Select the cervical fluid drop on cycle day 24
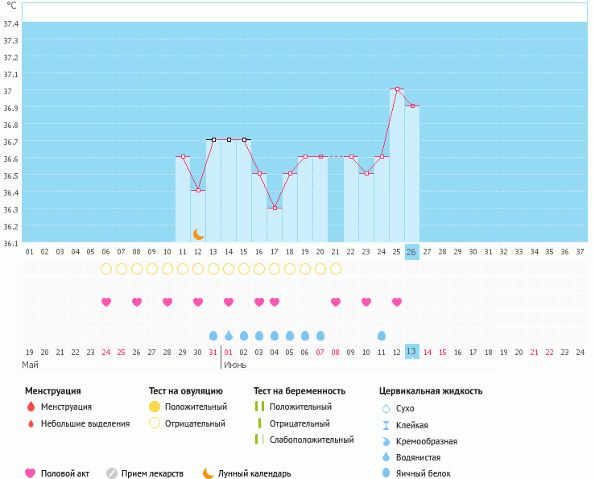The height and width of the screenshot is (479, 595). 382,335
